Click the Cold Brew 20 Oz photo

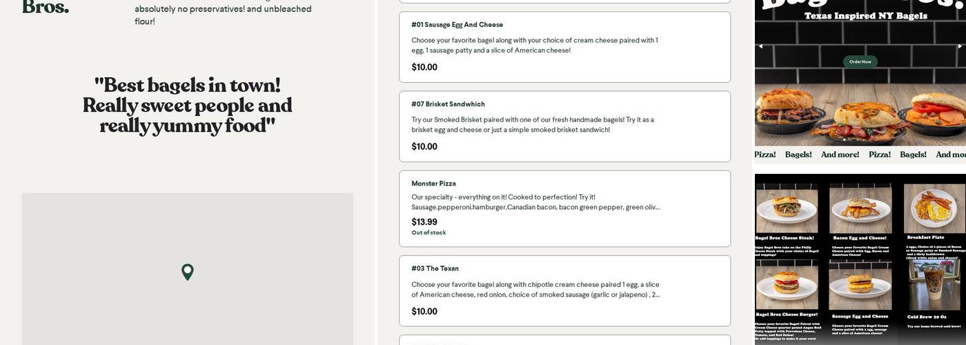[934, 284]
